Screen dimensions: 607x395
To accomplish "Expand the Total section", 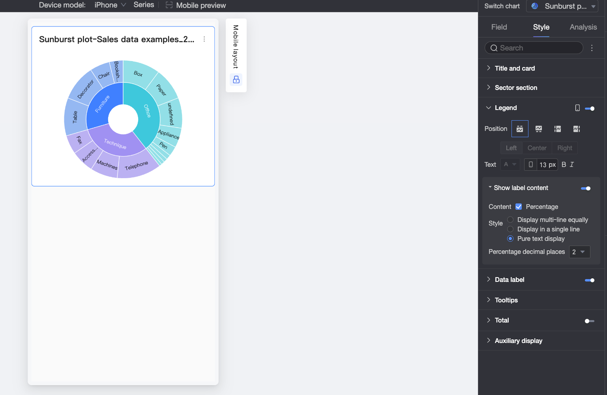I will tap(489, 320).
